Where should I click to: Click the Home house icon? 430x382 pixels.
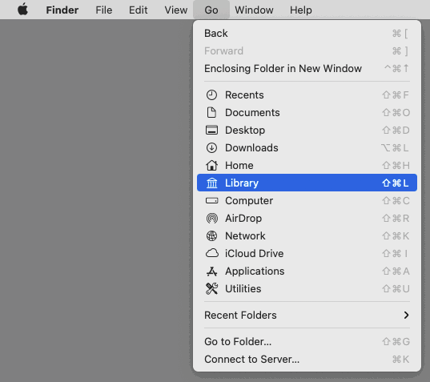coord(211,165)
